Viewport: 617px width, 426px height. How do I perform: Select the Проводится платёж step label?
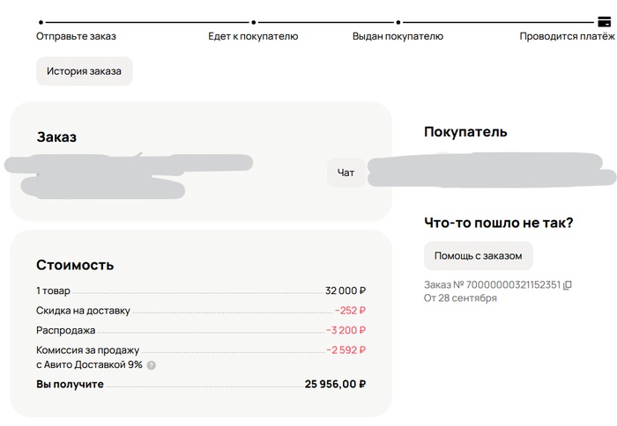pyautogui.click(x=567, y=36)
